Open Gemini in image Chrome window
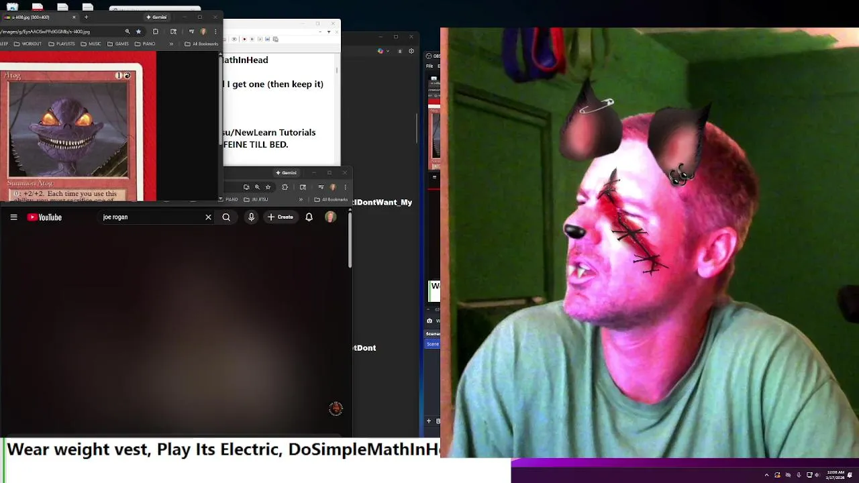859x483 pixels. 156,17
